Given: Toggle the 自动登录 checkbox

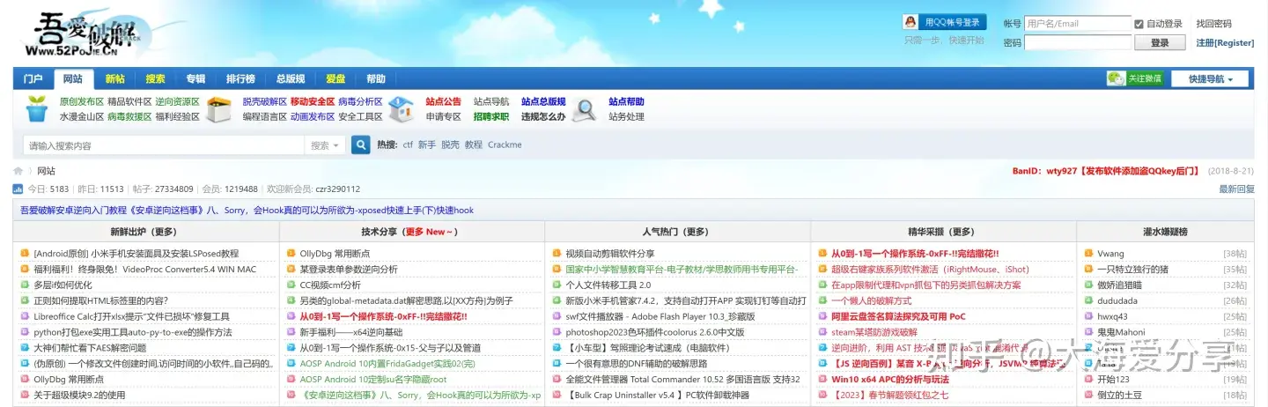Looking at the screenshot, I should [x=1139, y=24].
